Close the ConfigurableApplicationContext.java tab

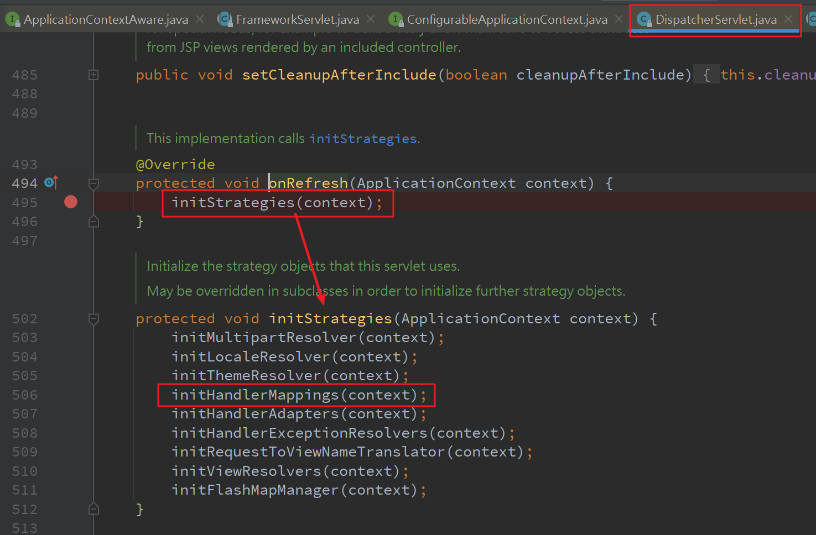618,18
